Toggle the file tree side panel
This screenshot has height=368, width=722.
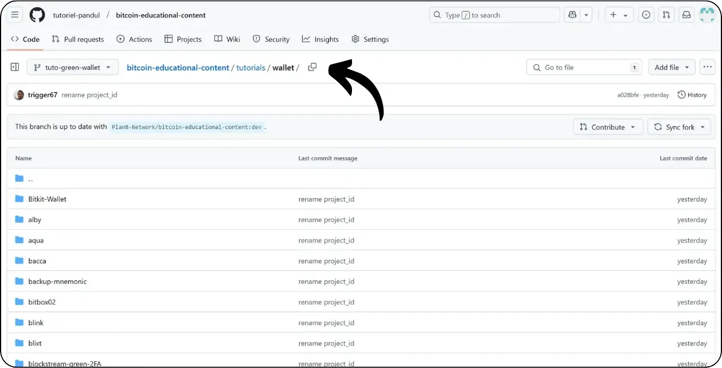point(14,67)
